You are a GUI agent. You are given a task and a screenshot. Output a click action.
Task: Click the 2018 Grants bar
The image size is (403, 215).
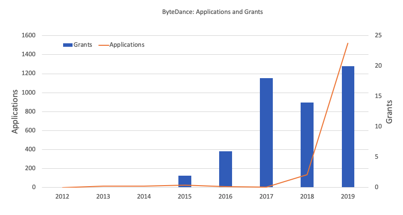click(307, 145)
